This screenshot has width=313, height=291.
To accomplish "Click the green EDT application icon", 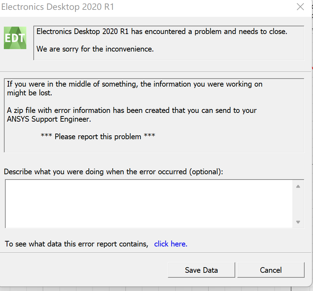I will (x=15, y=38).
